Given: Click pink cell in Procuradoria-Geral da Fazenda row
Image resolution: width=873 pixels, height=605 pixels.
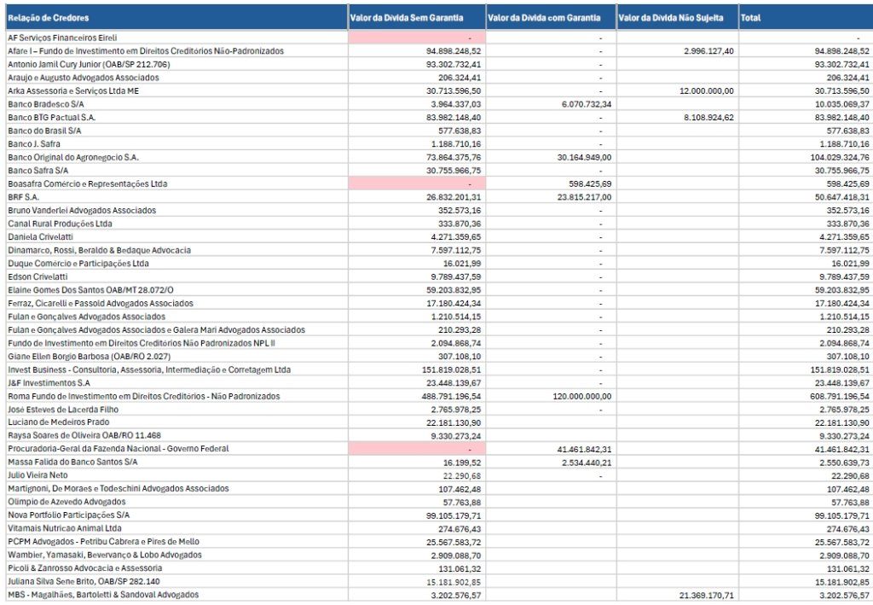Looking at the screenshot, I should 416,448.
